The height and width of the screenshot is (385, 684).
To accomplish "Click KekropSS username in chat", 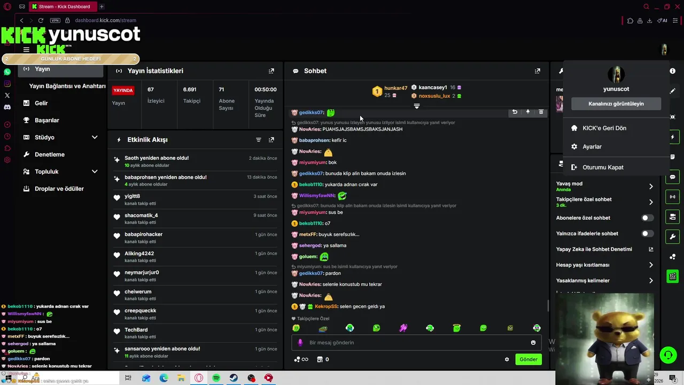I will tap(326, 306).
